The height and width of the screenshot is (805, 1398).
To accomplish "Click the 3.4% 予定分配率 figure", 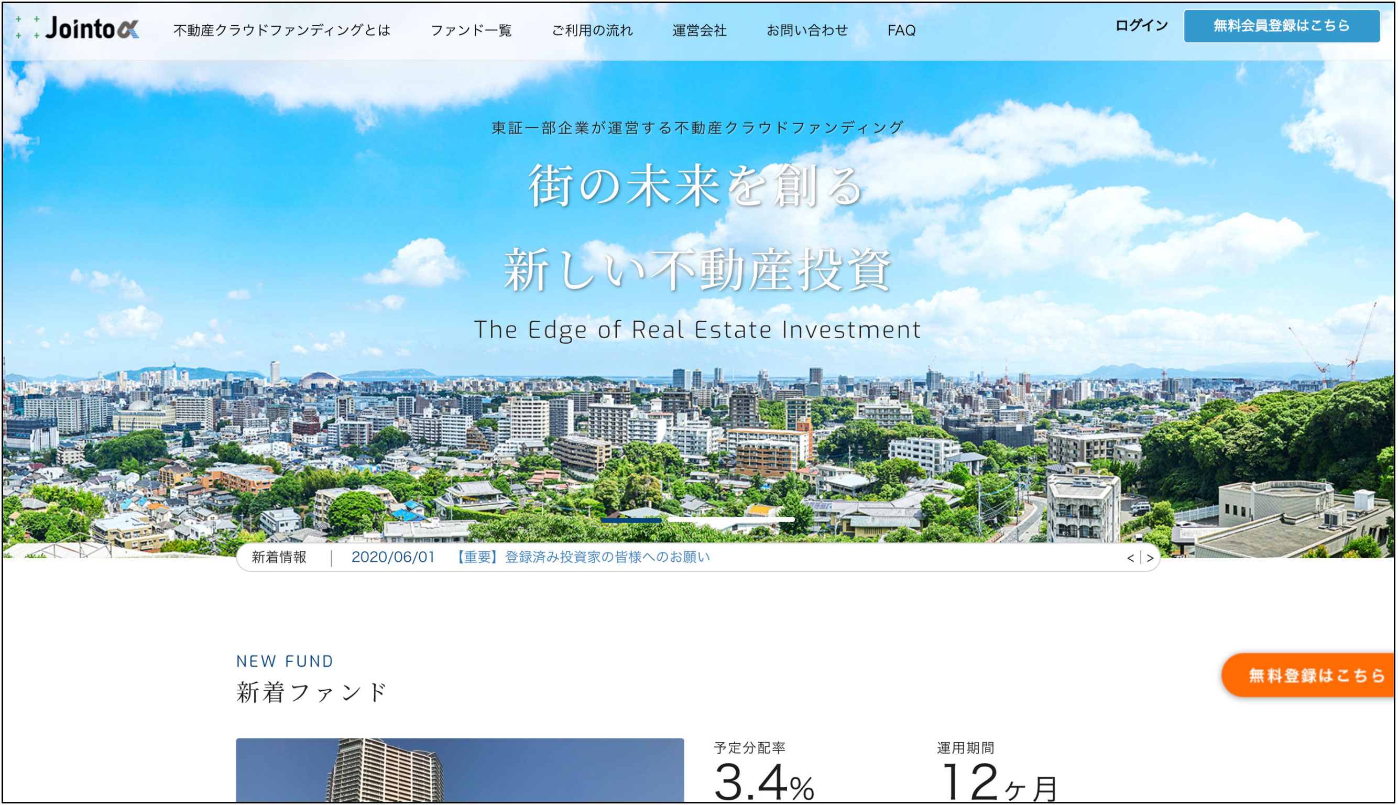I will click(763, 782).
